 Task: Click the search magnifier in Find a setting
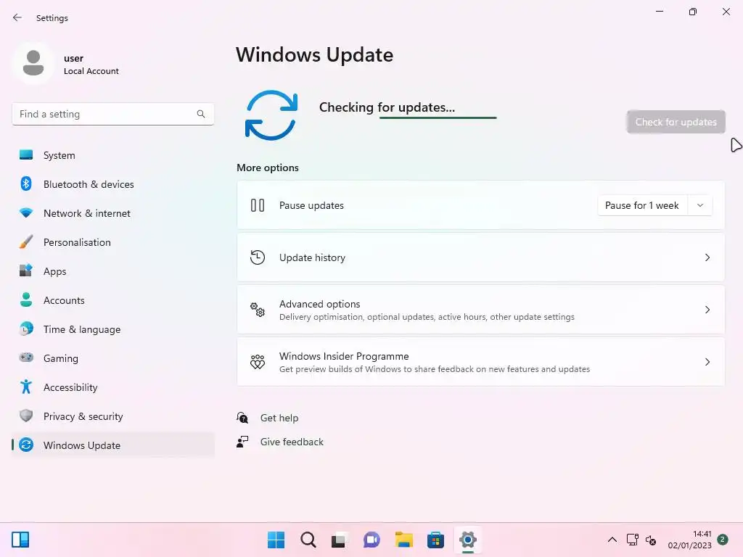pyautogui.click(x=201, y=114)
